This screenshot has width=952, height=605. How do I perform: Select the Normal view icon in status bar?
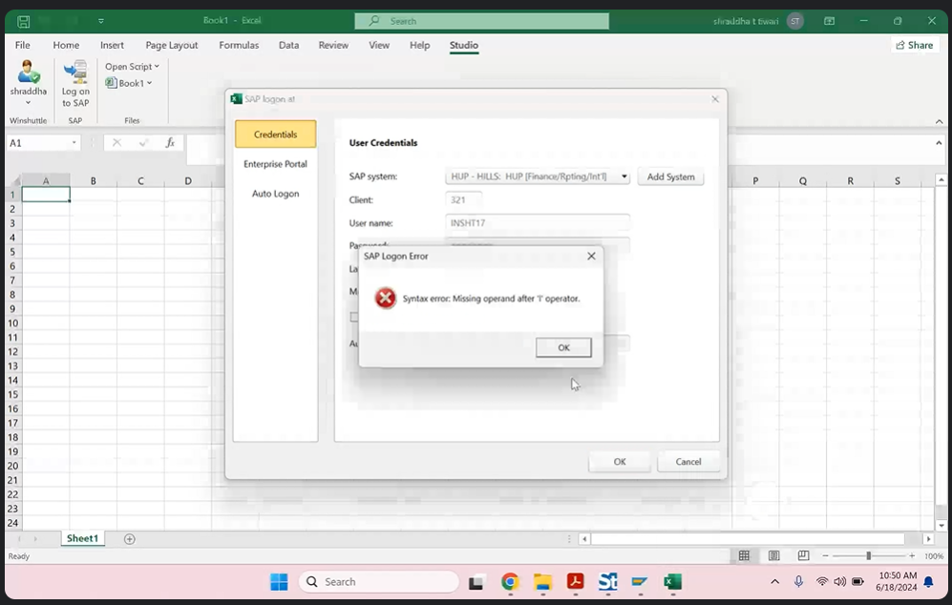pos(744,556)
